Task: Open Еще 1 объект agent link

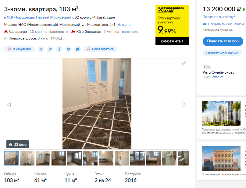Action: (x=212, y=77)
